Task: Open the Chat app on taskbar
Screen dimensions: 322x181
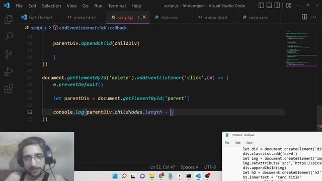Action: [142, 176]
